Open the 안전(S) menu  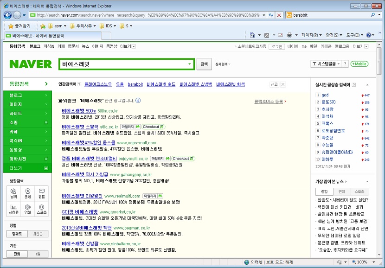click(x=334, y=35)
